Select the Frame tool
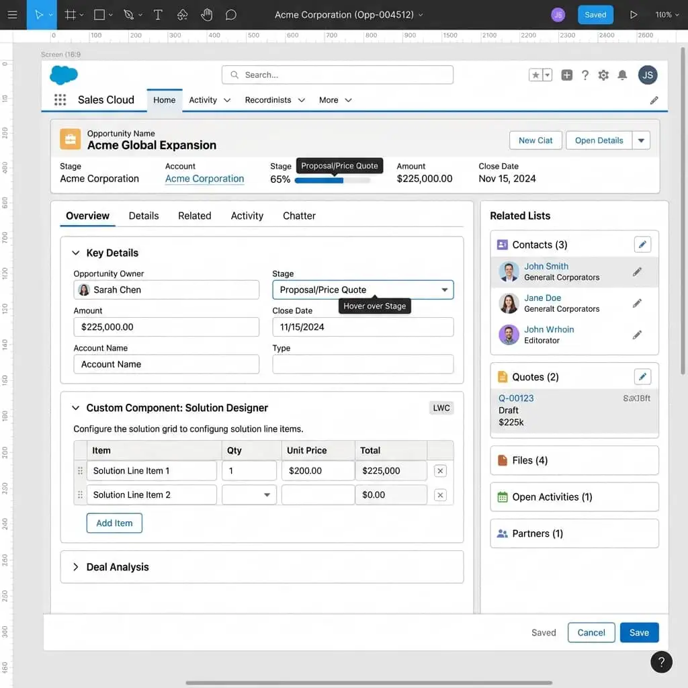Viewport: 688px width, 688px height. pos(70,15)
